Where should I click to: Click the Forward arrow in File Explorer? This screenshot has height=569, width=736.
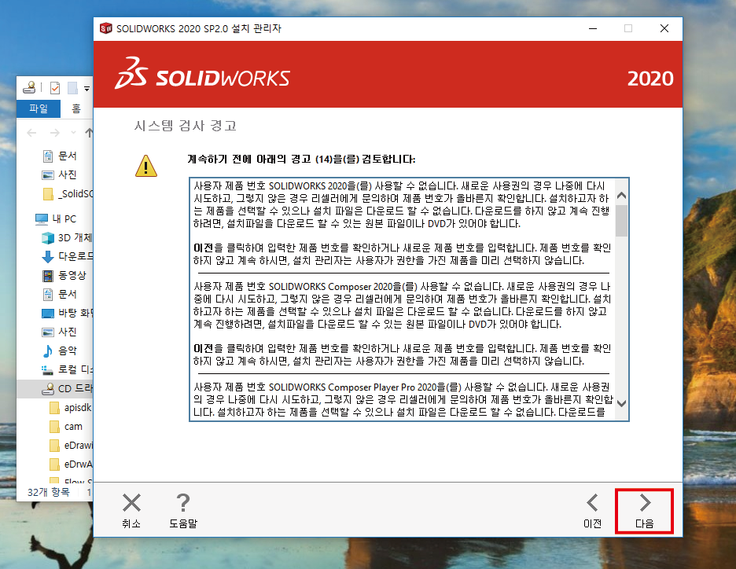(x=55, y=133)
